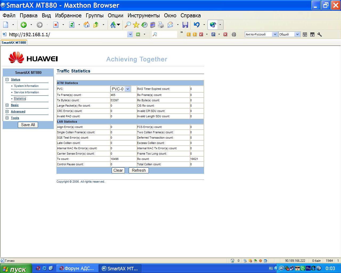Screen dimensions: 341x273
Task: Go to Home page icon
Action: (x=87, y=25)
